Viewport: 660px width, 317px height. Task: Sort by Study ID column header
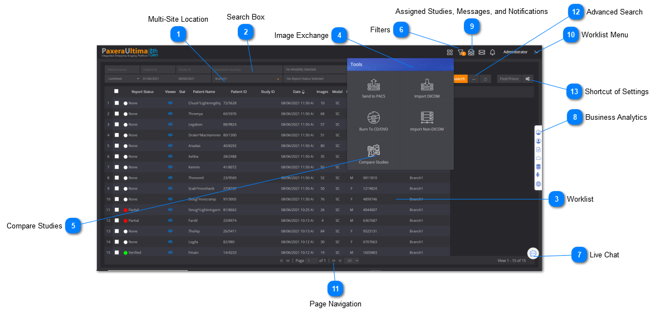(x=268, y=91)
